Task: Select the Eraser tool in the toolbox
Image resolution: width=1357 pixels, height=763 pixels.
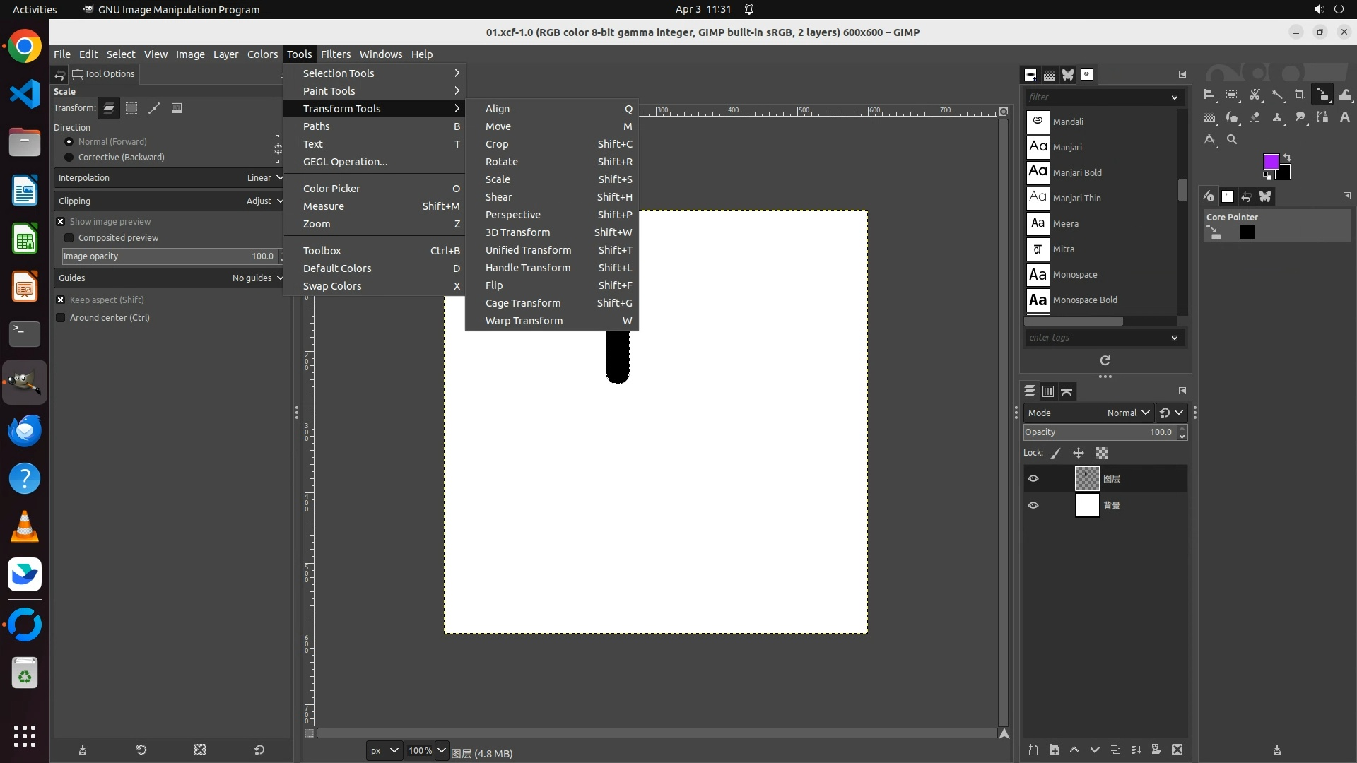Action: [x=1255, y=117]
